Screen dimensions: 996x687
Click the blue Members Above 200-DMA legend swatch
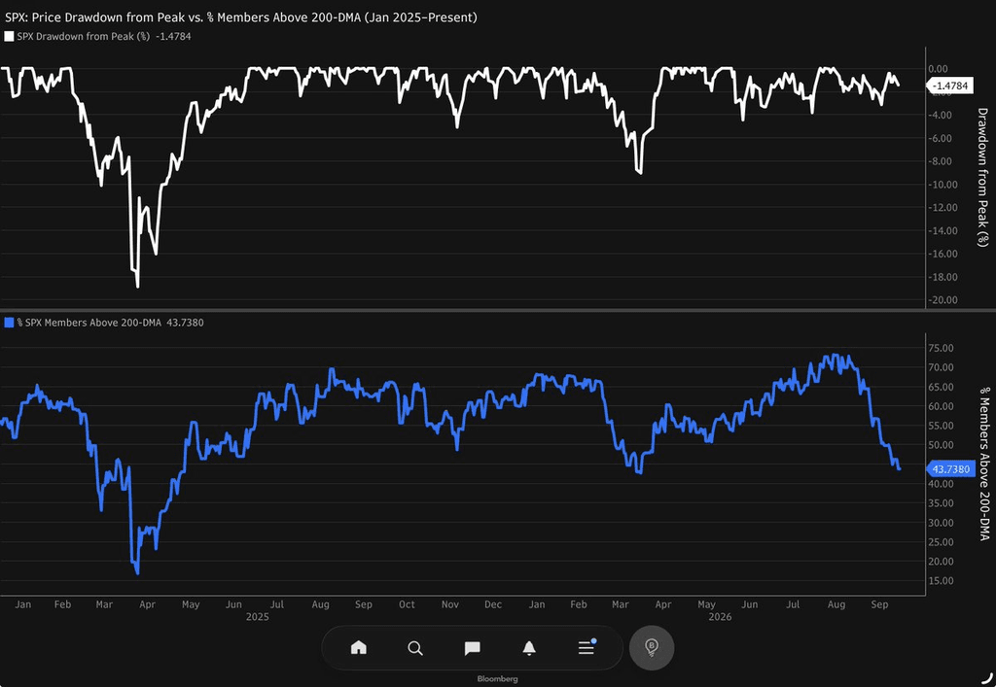[x=9, y=323]
